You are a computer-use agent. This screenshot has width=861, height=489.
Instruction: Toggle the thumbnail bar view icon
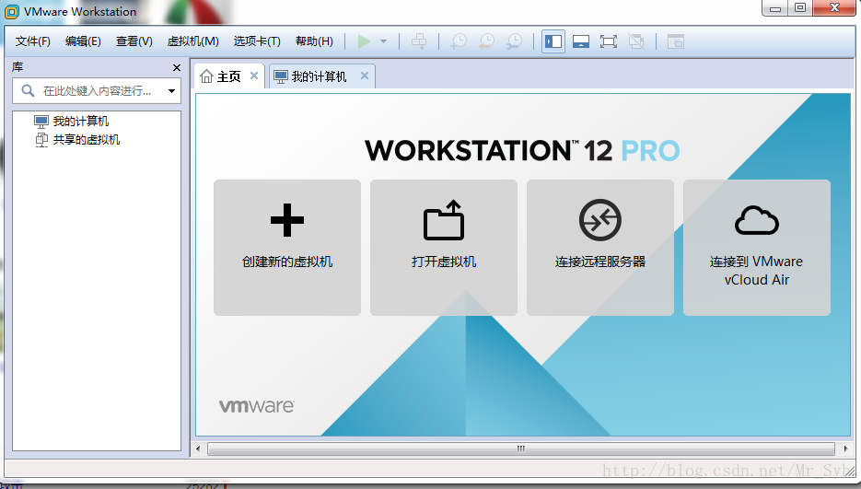coord(581,41)
